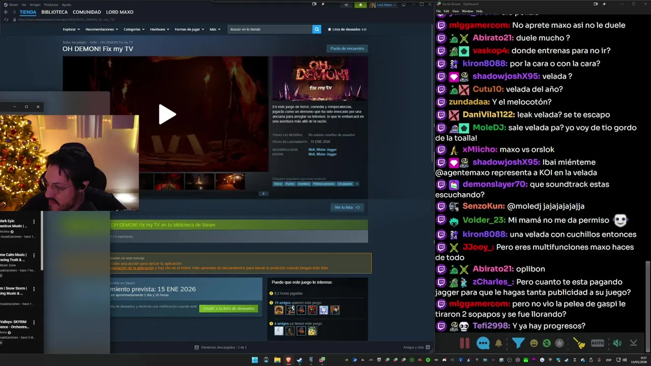The width and height of the screenshot is (651, 366).
Task: Toggle the green sync-off icon
Action: tap(547, 343)
